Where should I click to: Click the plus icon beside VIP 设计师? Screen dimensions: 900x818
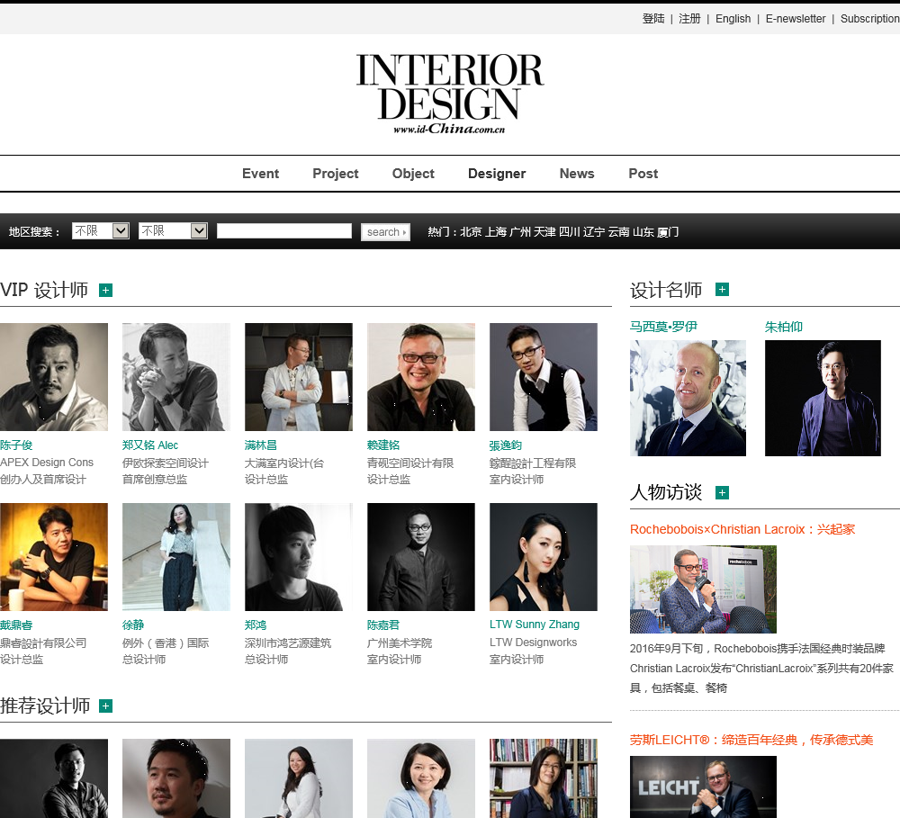coord(105,291)
